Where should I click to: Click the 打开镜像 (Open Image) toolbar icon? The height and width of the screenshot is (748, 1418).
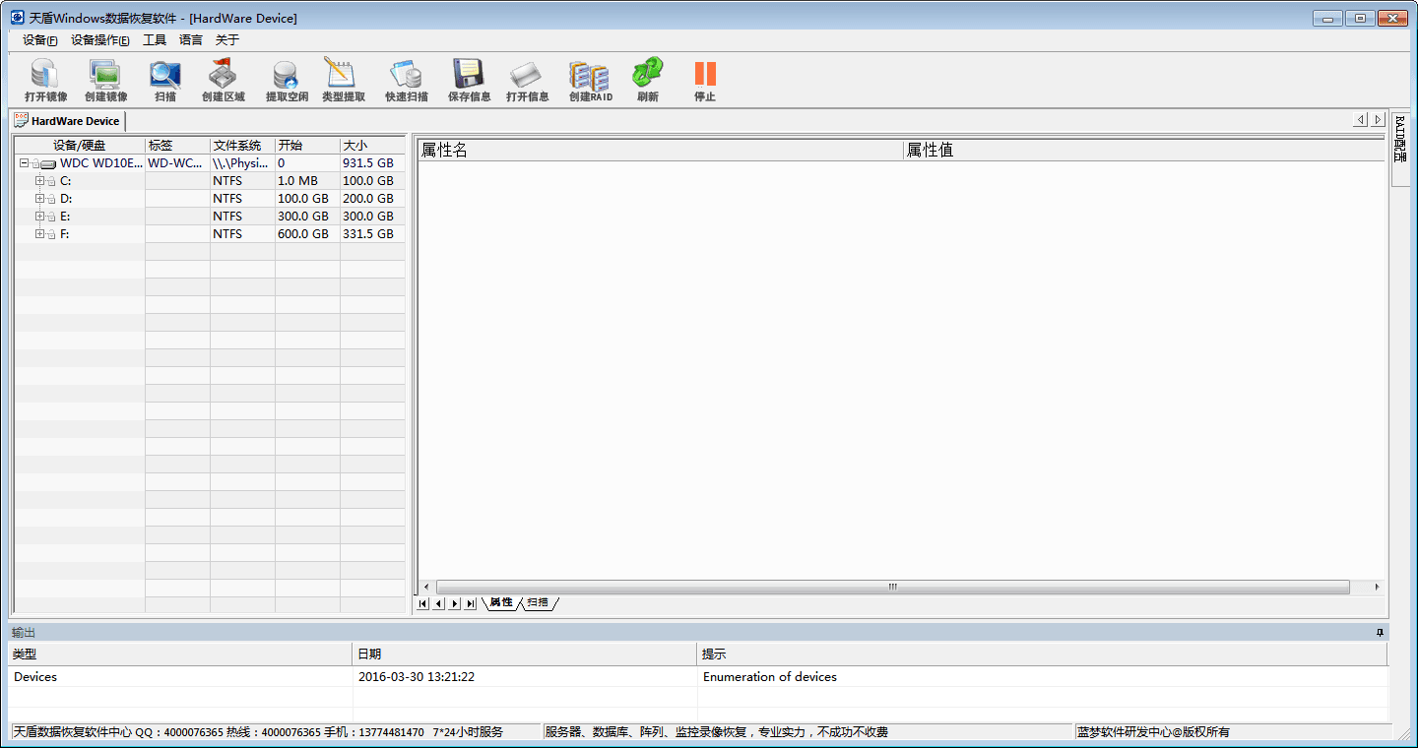coord(45,80)
